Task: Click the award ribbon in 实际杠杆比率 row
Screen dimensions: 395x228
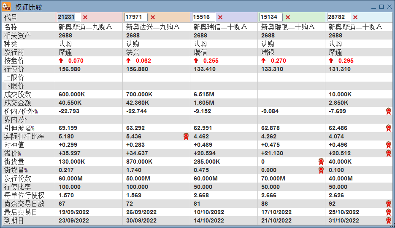Action: click(x=186, y=136)
